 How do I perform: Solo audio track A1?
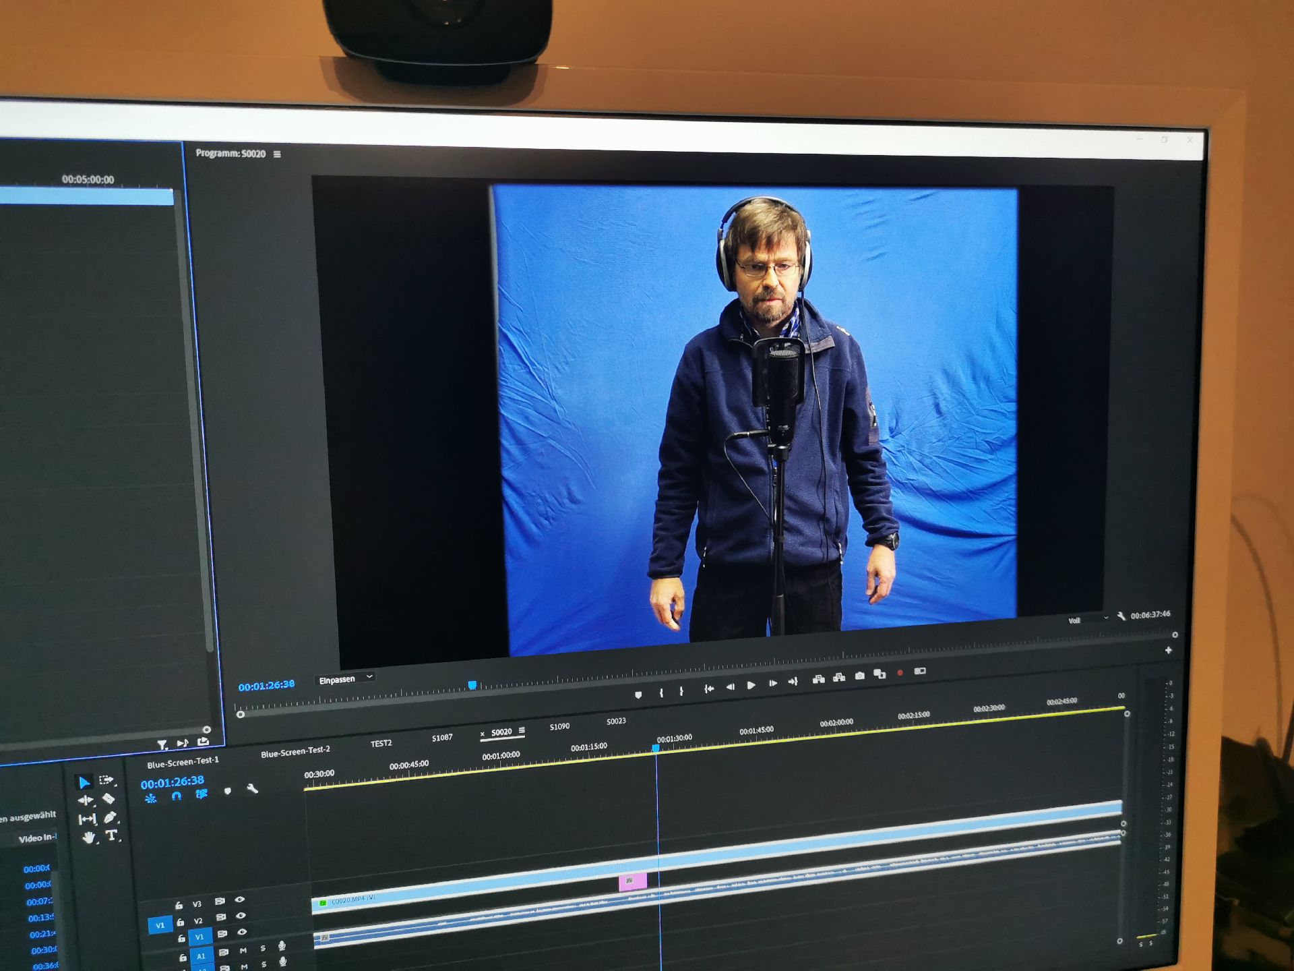263,948
